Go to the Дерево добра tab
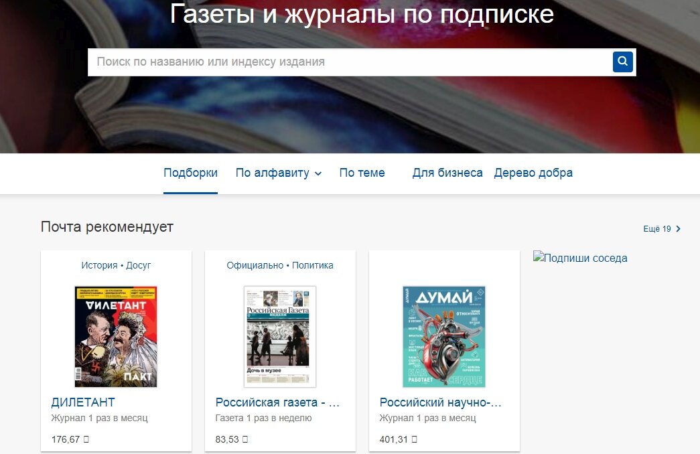The width and height of the screenshot is (700, 454). click(533, 173)
